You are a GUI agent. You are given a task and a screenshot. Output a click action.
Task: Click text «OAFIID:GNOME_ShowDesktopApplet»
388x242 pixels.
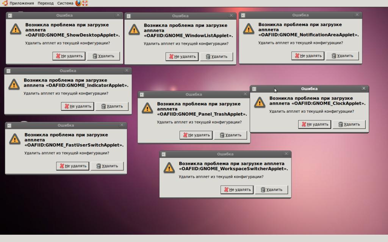pyautogui.click(x=72, y=35)
